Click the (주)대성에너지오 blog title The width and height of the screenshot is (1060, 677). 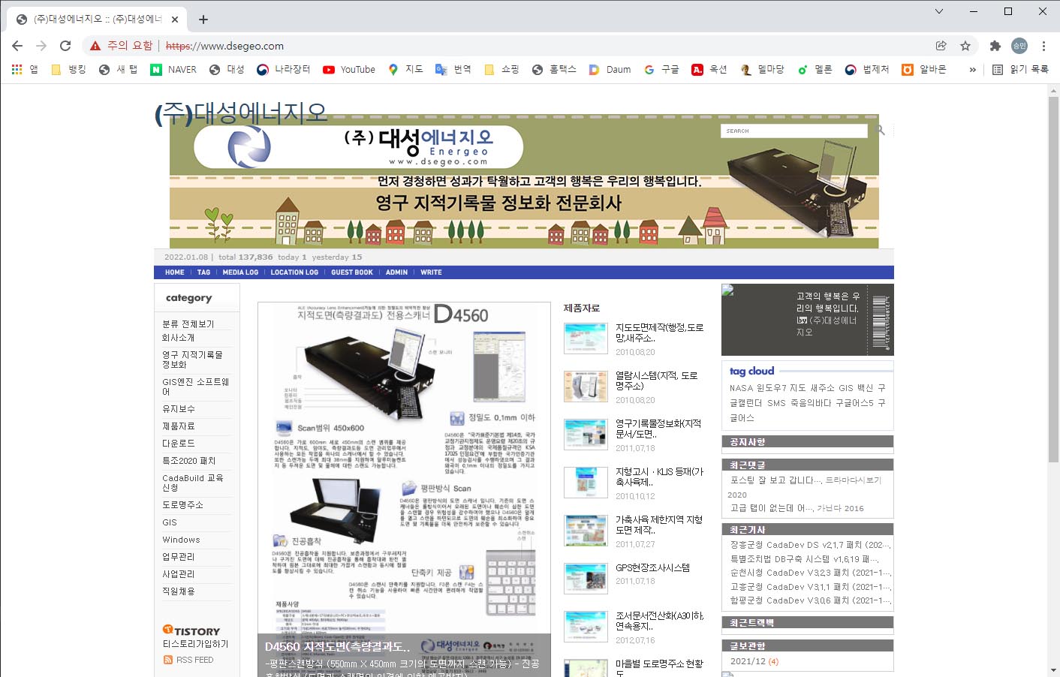[x=241, y=113]
